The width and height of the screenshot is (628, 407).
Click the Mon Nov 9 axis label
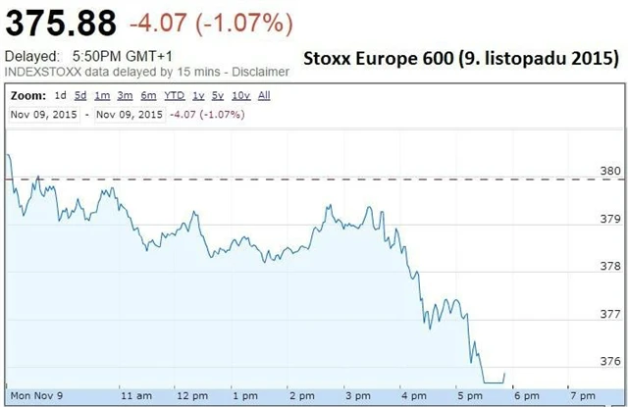coord(37,394)
